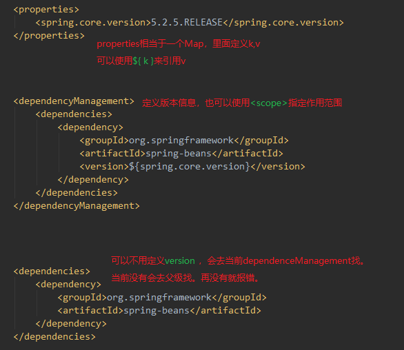
Task: Click the closing dependencyManagement tag
Action: tap(77, 206)
